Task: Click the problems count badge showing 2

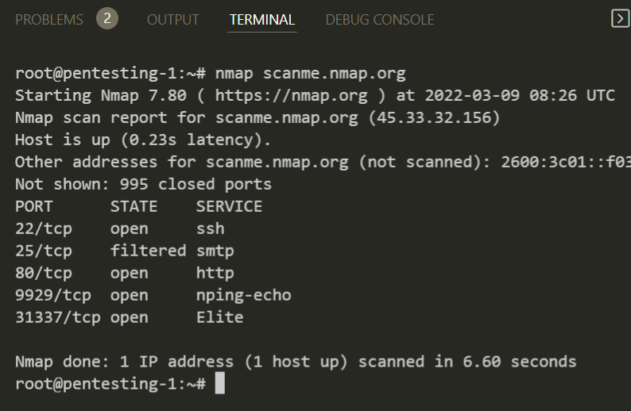Action: pos(107,19)
